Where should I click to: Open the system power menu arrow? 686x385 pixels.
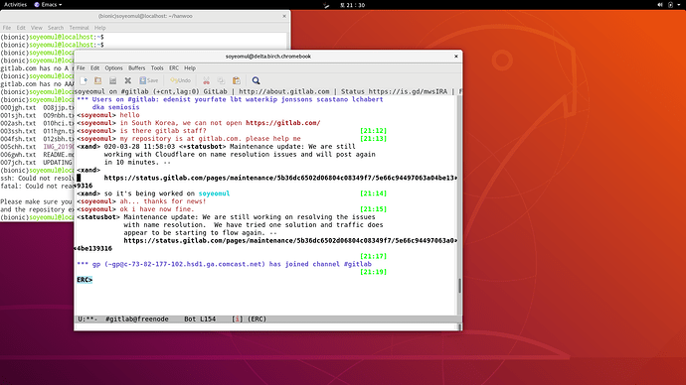(x=679, y=5)
